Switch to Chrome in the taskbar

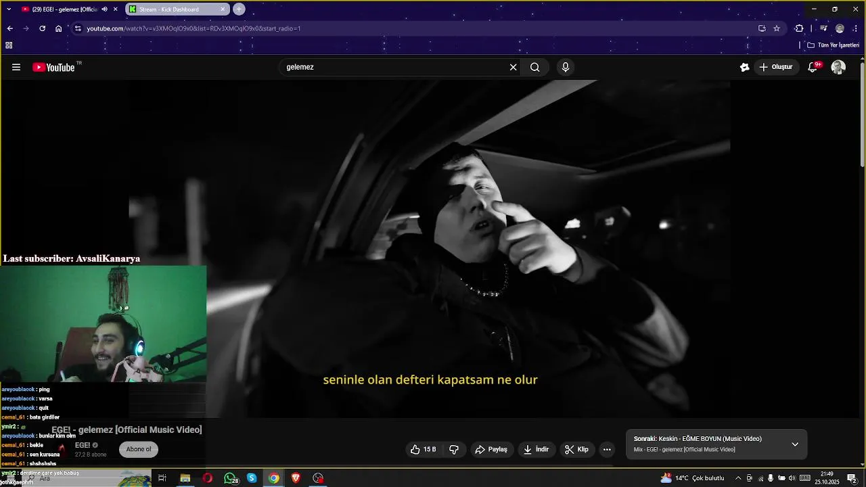click(x=273, y=478)
